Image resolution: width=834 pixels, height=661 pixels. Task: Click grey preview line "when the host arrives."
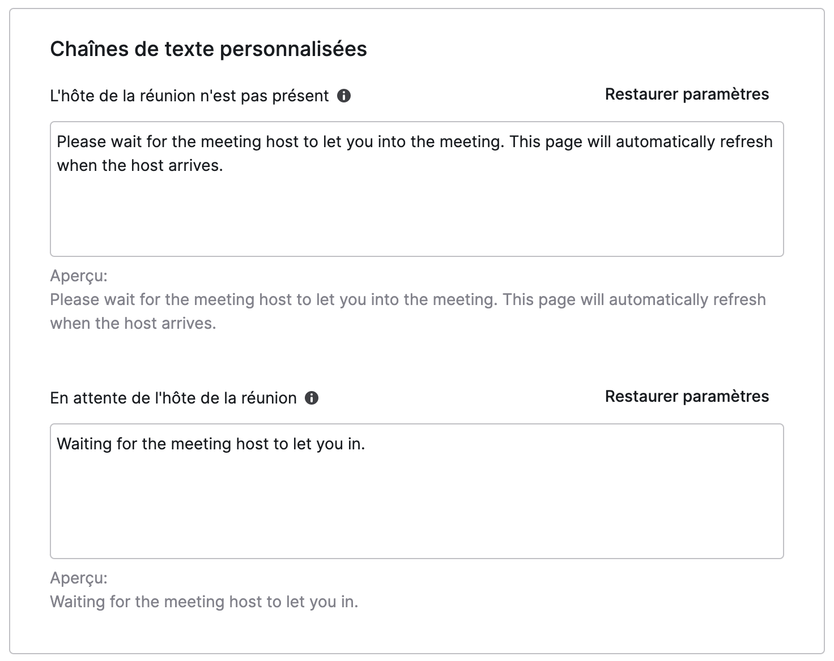pyautogui.click(x=133, y=324)
